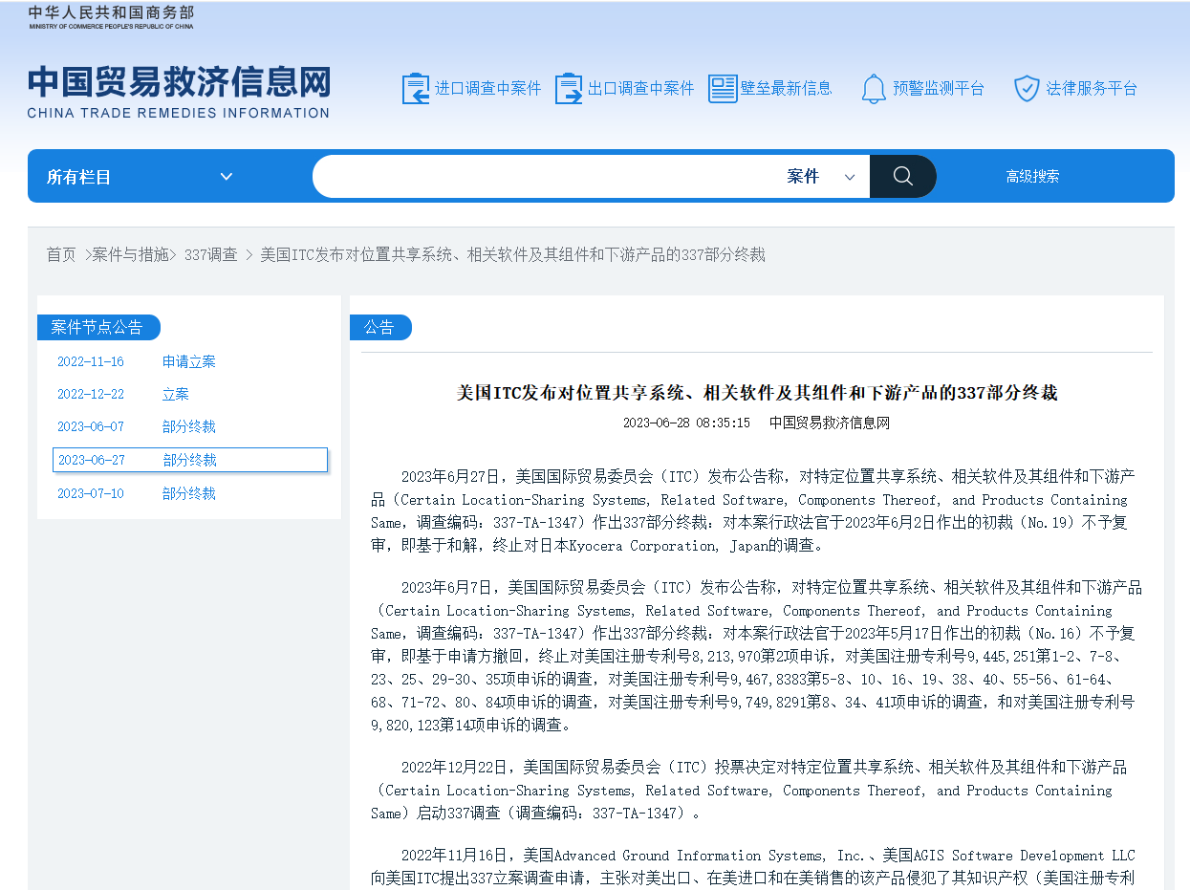Viewport: 1190px width, 890px height.
Task: Click publish timestamp 2023-06-28 08:35:15
Action: 686,423
